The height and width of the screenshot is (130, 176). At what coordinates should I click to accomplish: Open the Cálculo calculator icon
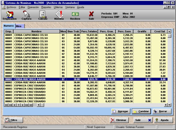coord(43,15)
